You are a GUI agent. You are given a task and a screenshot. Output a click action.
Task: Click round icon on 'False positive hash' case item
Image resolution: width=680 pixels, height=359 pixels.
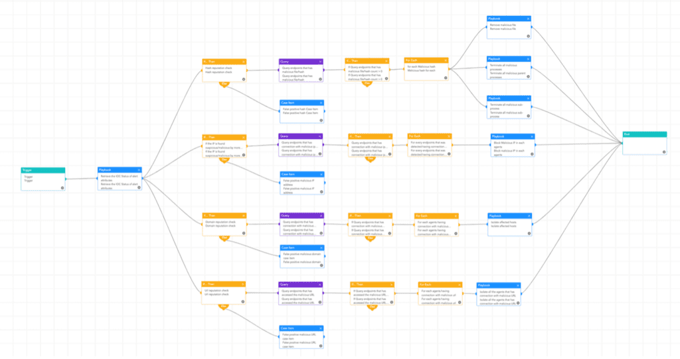[x=321, y=122]
